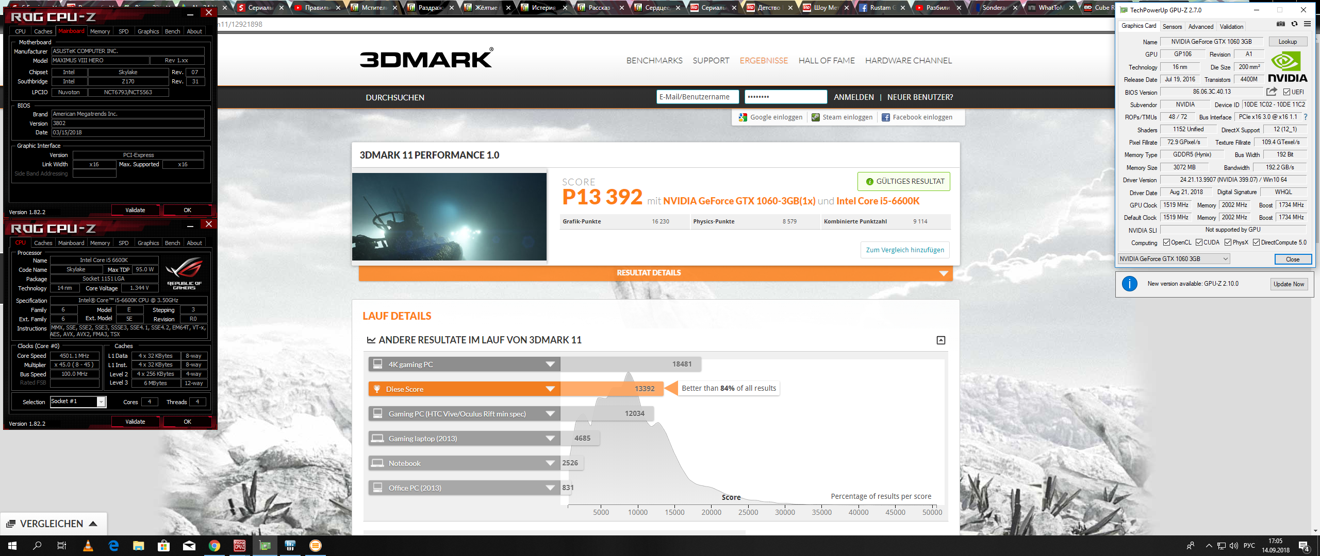Viewport: 1320px width, 556px height.
Task: Open Task View in the taskbar
Action: click(x=62, y=546)
